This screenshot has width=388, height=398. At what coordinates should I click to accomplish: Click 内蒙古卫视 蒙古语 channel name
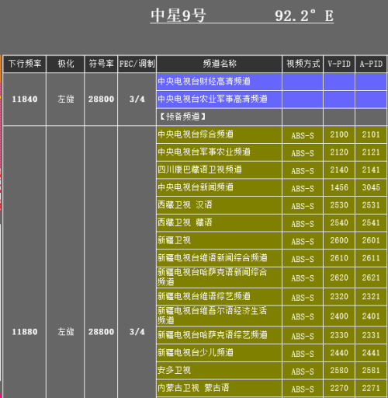tap(193, 388)
